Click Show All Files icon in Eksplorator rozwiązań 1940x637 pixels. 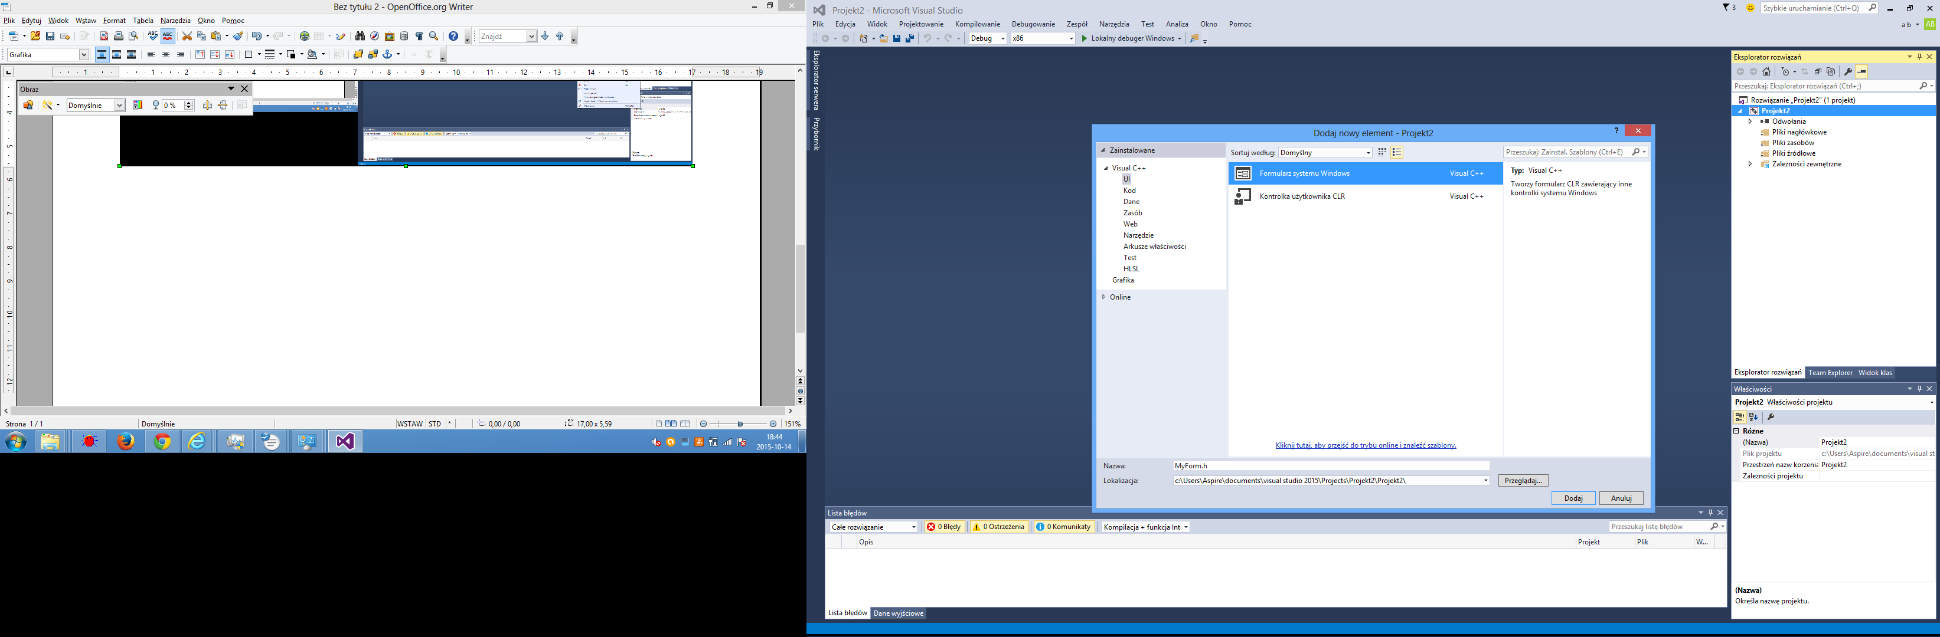pyautogui.click(x=1831, y=71)
